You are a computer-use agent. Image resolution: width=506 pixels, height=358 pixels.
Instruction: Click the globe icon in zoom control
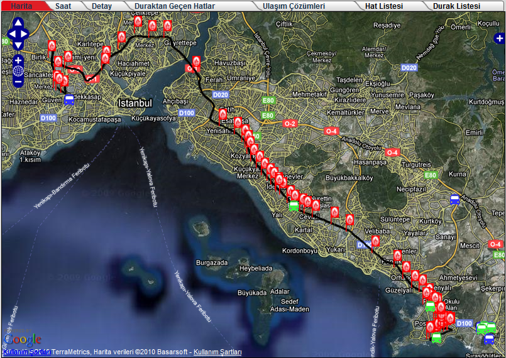[18, 71]
